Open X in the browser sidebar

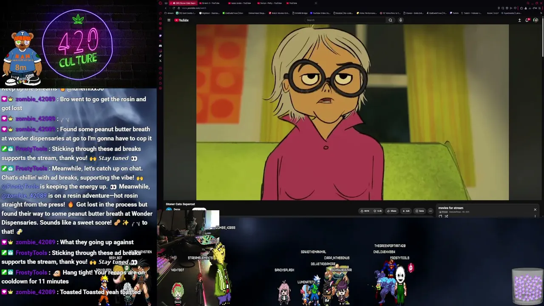[x=160, y=61]
